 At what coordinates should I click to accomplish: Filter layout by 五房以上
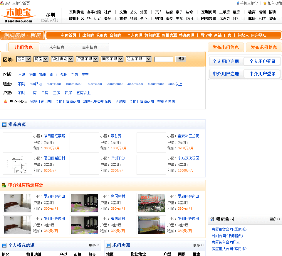(x=83, y=93)
